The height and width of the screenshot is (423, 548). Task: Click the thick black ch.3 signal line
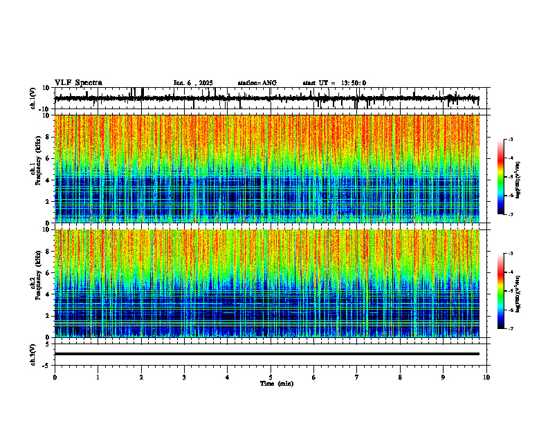tap(266, 354)
